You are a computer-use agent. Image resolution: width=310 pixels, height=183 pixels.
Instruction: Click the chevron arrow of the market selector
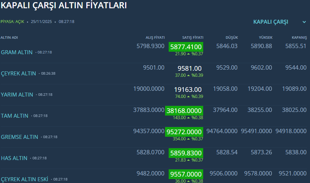click(x=304, y=22)
